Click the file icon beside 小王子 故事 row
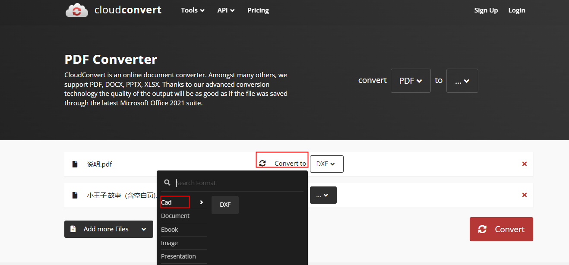The width and height of the screenshot is (569, 265). (x=75, y=195)
